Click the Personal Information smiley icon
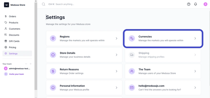The image size is (210, 98). 53,88
